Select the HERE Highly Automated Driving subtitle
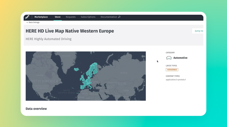 pos(49,39)
